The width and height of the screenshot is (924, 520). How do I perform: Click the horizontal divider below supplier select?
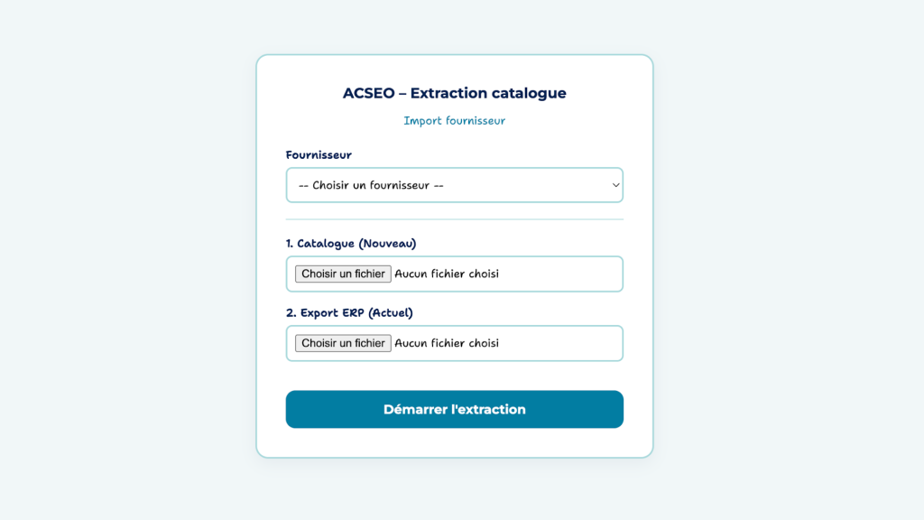coord(454,219)
